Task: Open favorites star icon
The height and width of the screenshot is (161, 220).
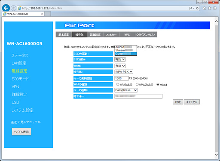Action: coord(210,8)
